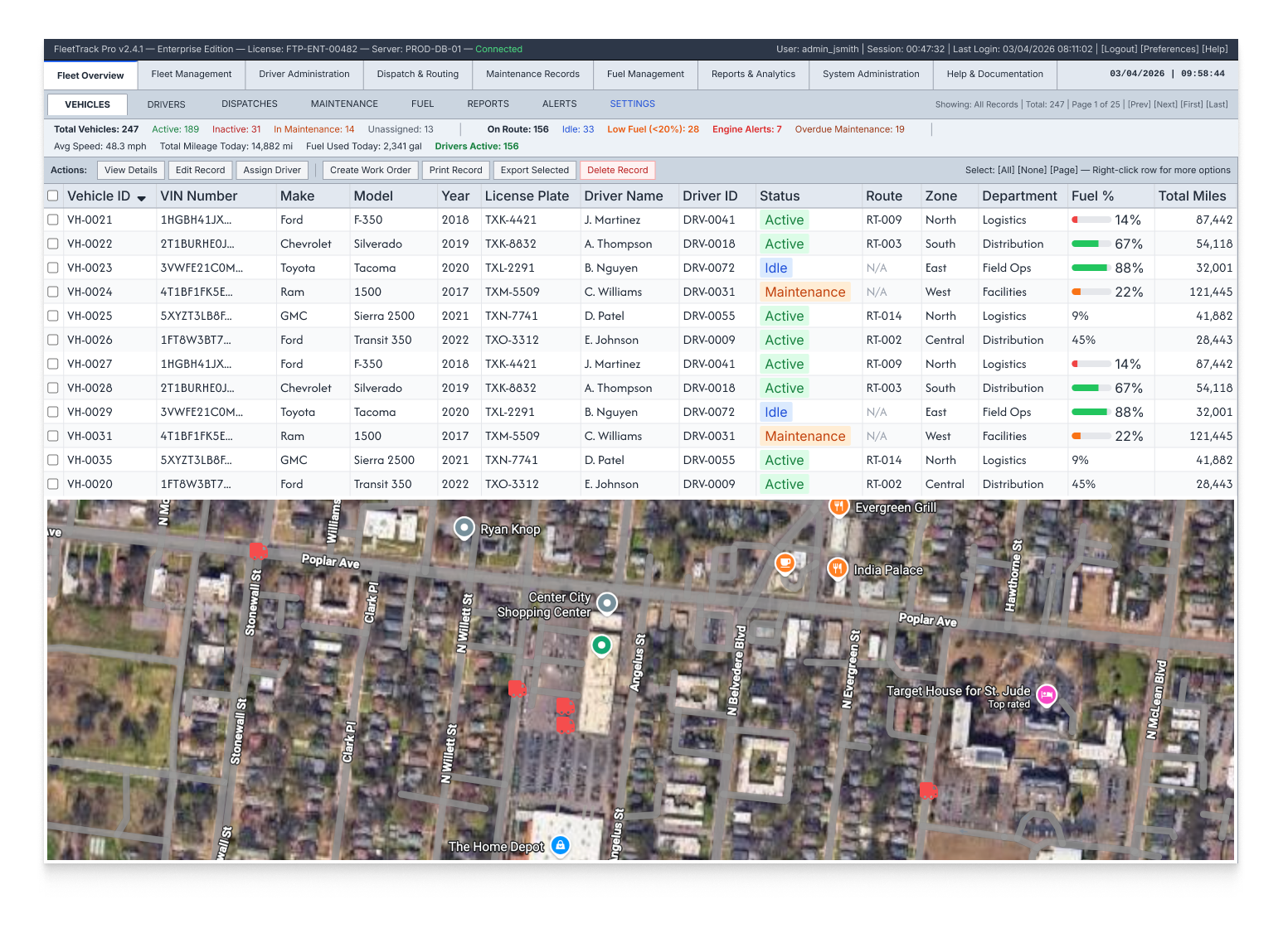The height and width of the screenshot is (933, 1283).
Task: Click the Home Depot store icon on map
Action: click(561, 845)
